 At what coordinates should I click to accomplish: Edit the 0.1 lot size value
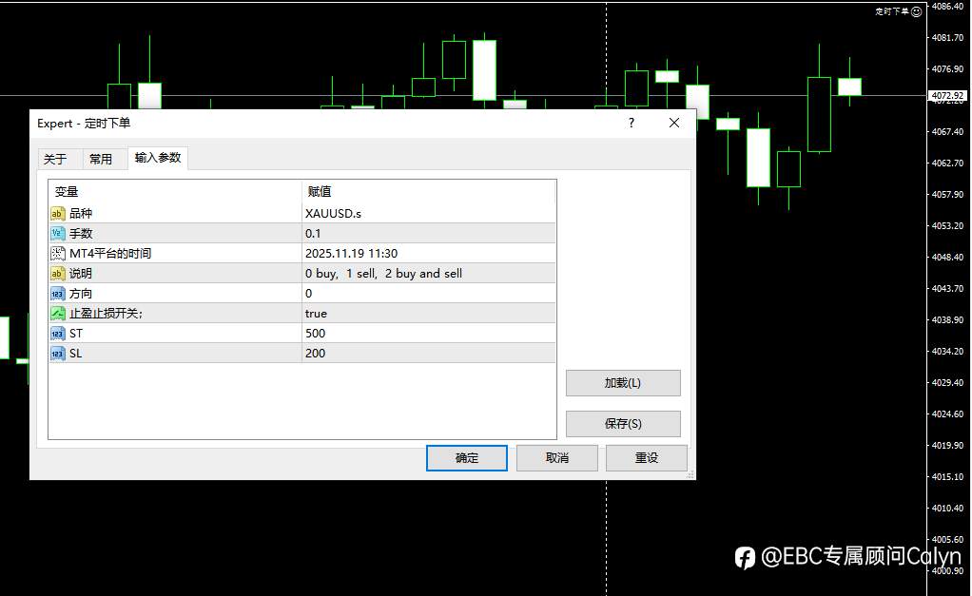[x=428, y=234]
